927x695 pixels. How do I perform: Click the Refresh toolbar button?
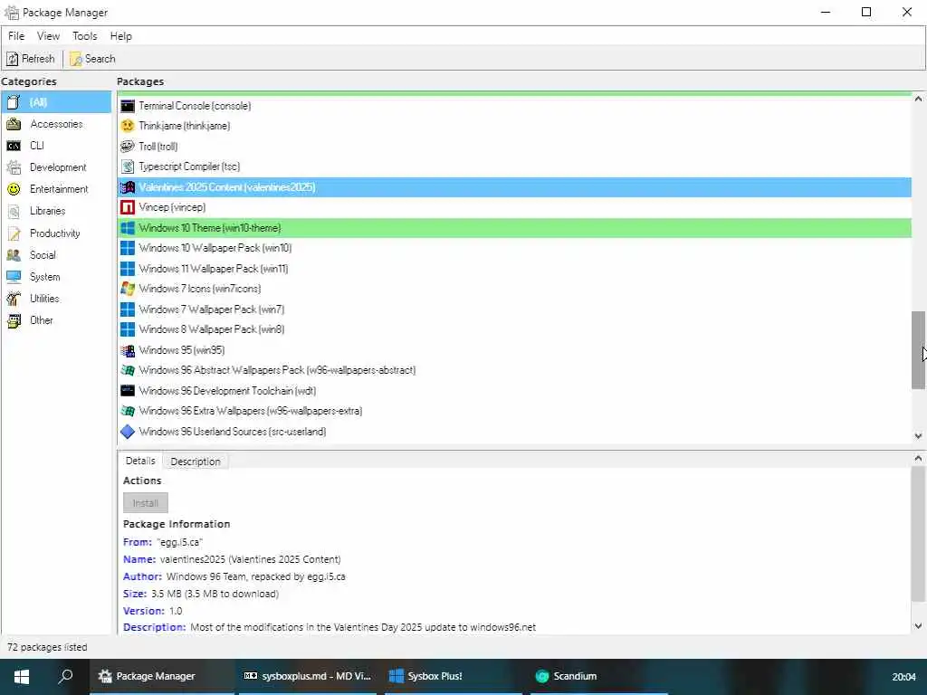(30, 59)
